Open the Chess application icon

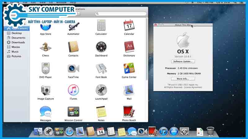45,47
